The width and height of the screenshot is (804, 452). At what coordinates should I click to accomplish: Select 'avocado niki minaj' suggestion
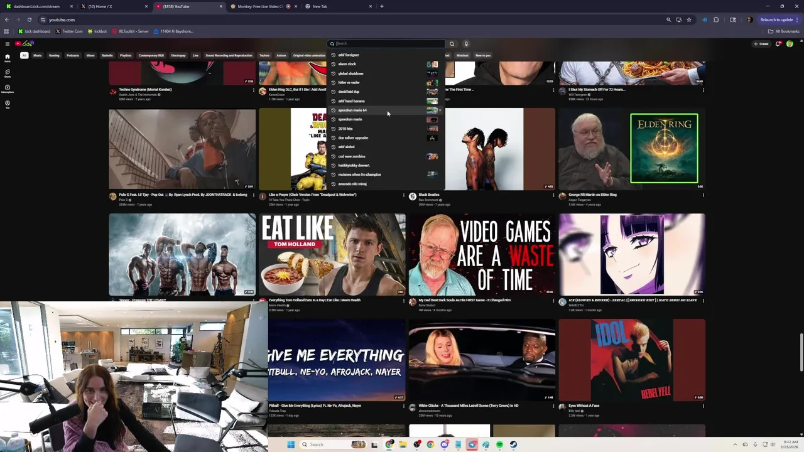[385, 184]
